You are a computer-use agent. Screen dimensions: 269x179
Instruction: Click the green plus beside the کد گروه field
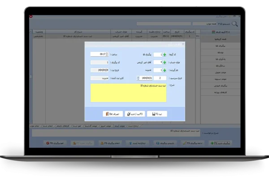point(165,55)
